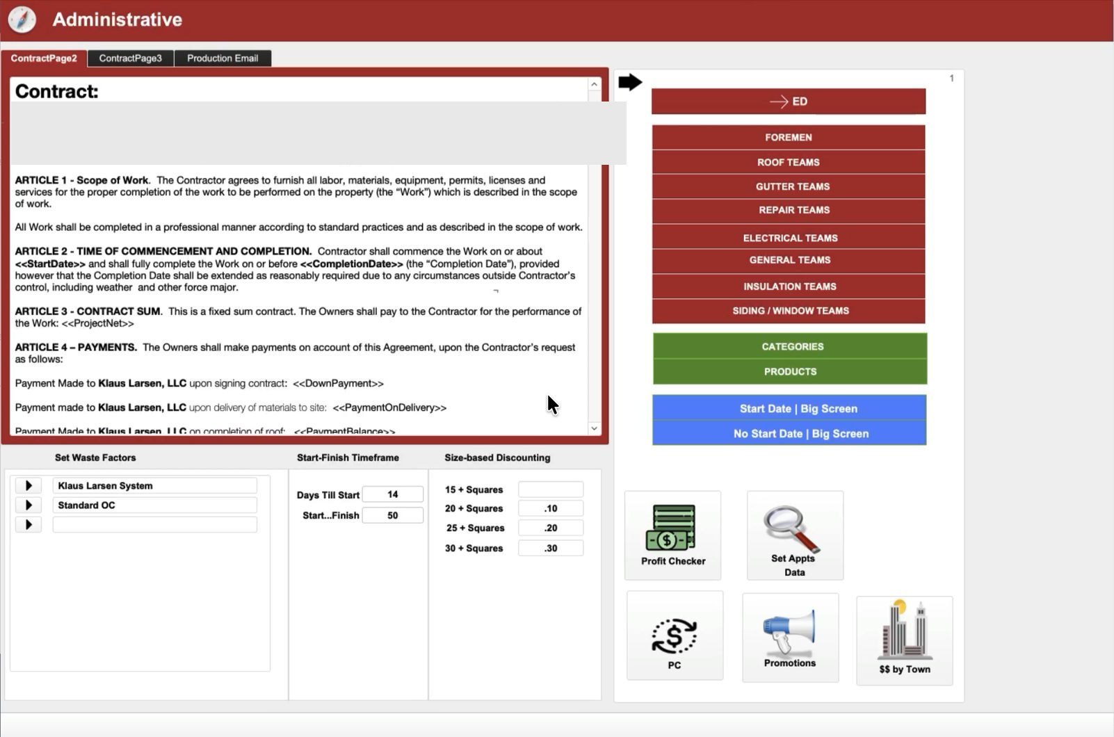This screenshot has height=737, width=1114.
Task: Click the <<ProjectNet>> placeholder text
Action: coord(97,323)
